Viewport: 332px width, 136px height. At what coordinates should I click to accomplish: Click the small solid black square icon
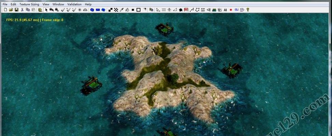click(133, 10)
